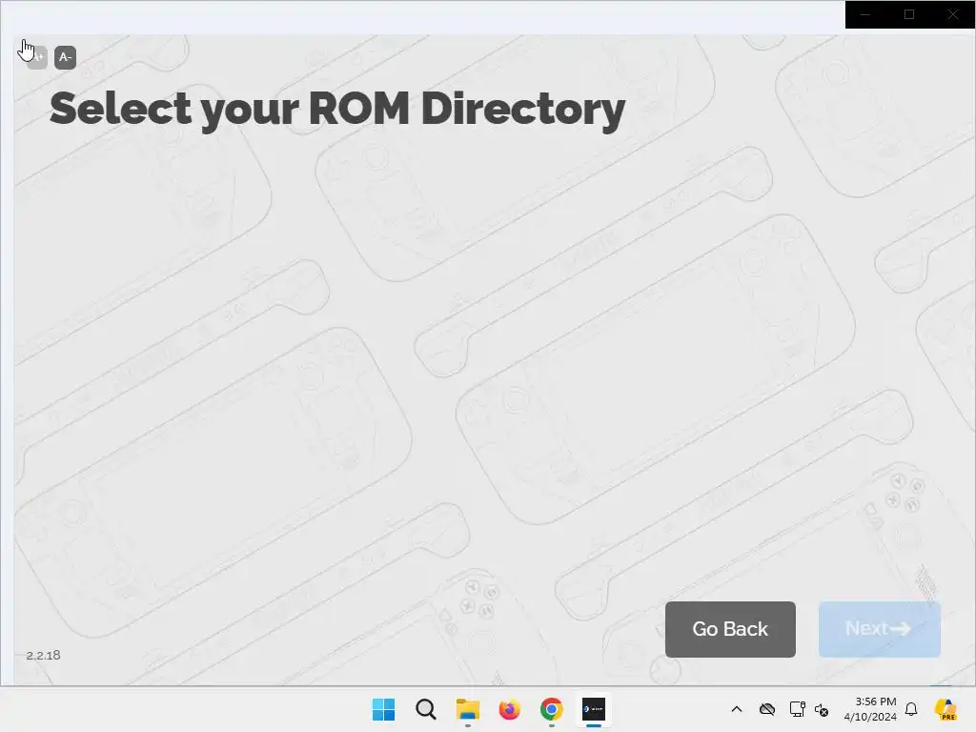This screenshot has height=732, width=976.
Task: Open the Windows Start menu
Action: coord(383,709)
